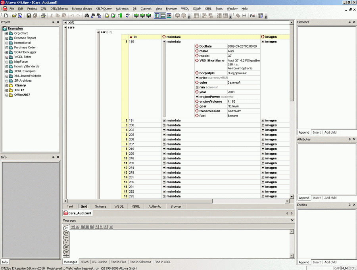The height and width of the screenshot is (270, 357).
Task: Click the model value Q7 cell
Action: (x=244, y=56)
